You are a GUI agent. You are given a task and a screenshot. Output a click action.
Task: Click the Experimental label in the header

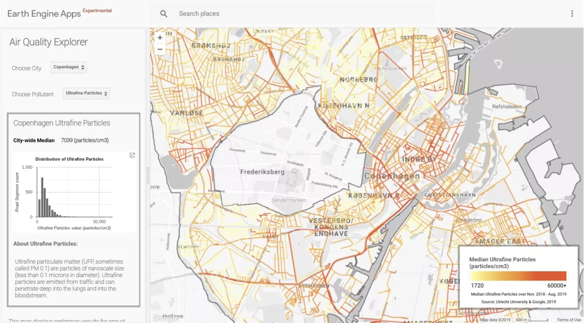[97, 11]
